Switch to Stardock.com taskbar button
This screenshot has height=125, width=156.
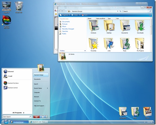tap(38, 122)
